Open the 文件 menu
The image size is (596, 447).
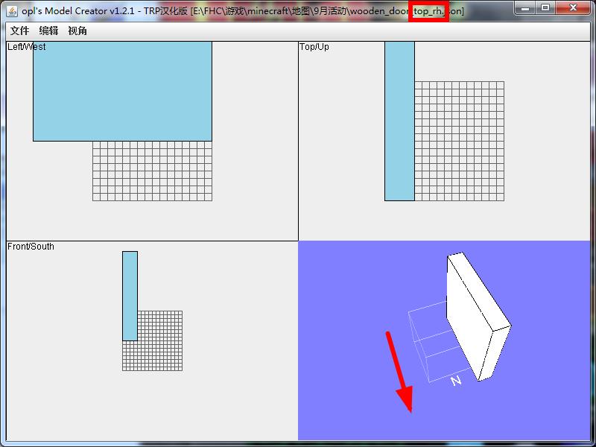[x=19, y=31]
